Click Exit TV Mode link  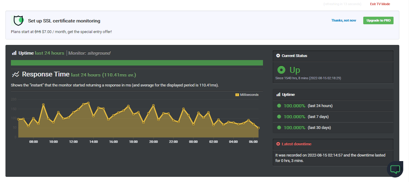(x=380, y=4)
